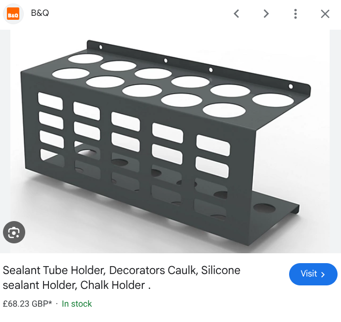Close the image preview panel
Viewport: 341px width, 322px height.
tap(325, 14)
